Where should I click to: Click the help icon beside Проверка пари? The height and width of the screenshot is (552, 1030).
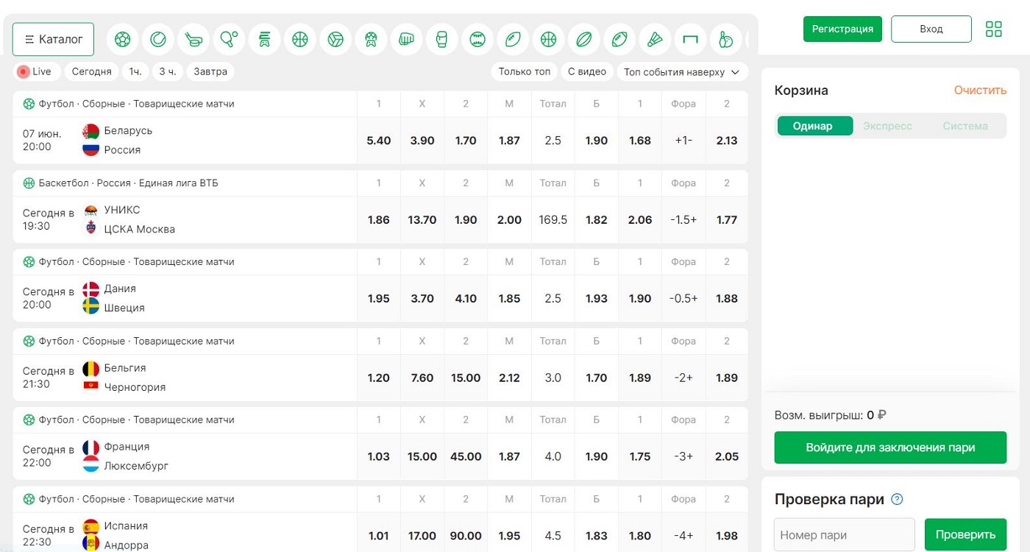pyautogui.click(x=897, y=499)
